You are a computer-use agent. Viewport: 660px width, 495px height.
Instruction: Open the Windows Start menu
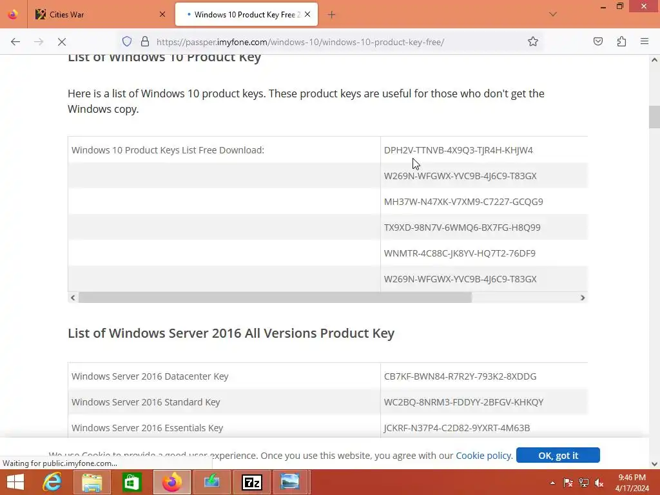click(15, 482)
